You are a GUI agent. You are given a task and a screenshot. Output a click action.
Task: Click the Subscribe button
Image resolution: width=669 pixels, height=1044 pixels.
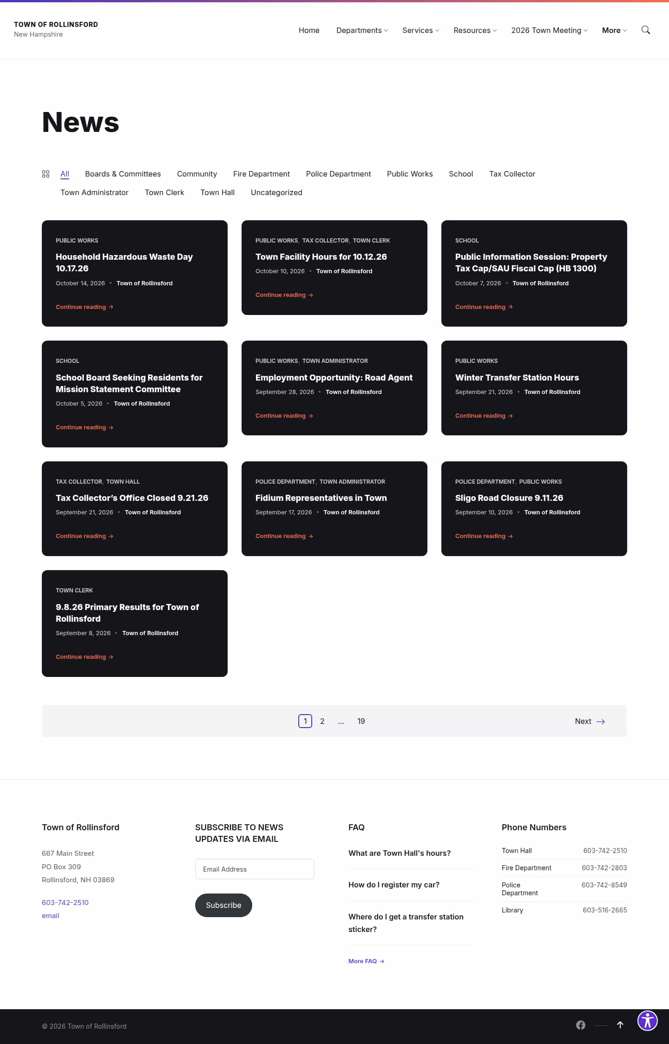click(x=223, y=905)
